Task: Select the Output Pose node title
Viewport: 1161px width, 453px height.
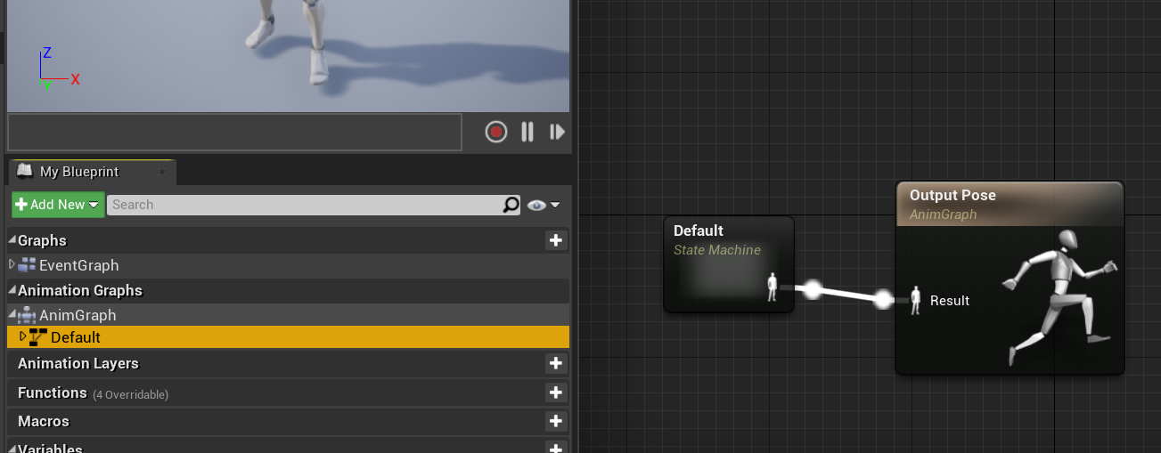Action: tap(953, 195)
